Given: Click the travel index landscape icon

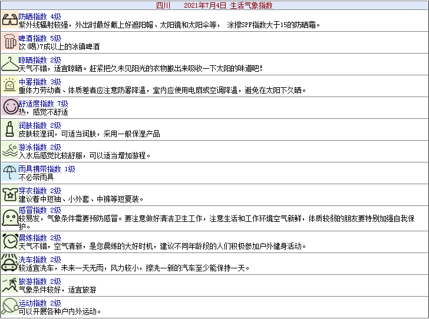Looking at the screenshot, I should click(9, 285).
